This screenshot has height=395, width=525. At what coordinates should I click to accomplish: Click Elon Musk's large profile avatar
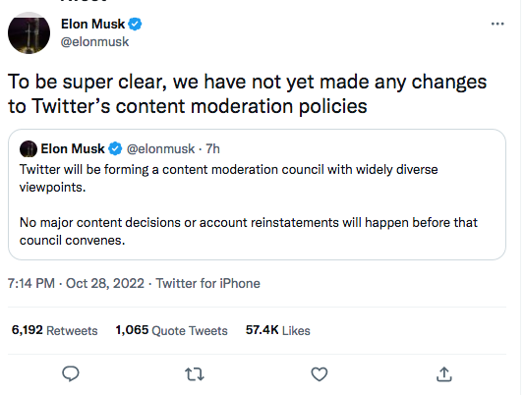[29, 32]
